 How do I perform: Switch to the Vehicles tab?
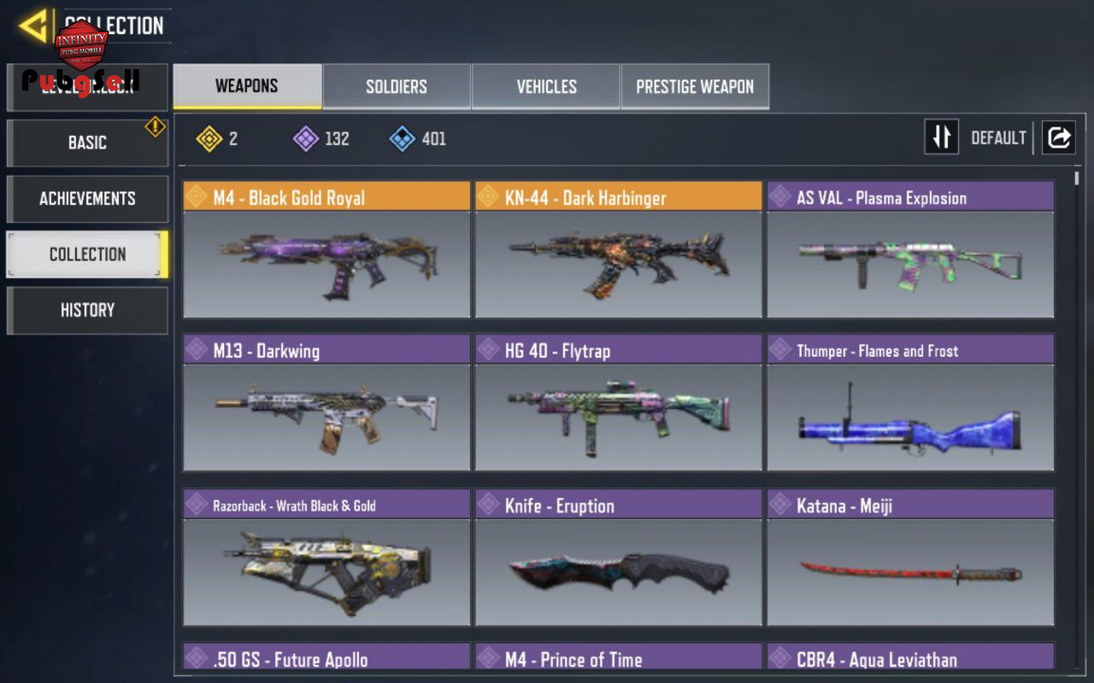546,86
